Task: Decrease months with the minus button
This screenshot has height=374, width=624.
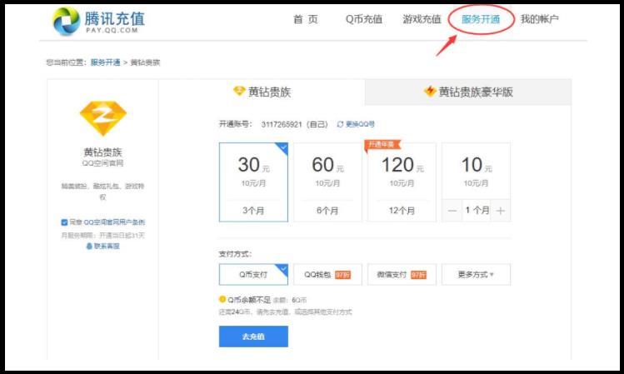Action: (x=452, y=211)
